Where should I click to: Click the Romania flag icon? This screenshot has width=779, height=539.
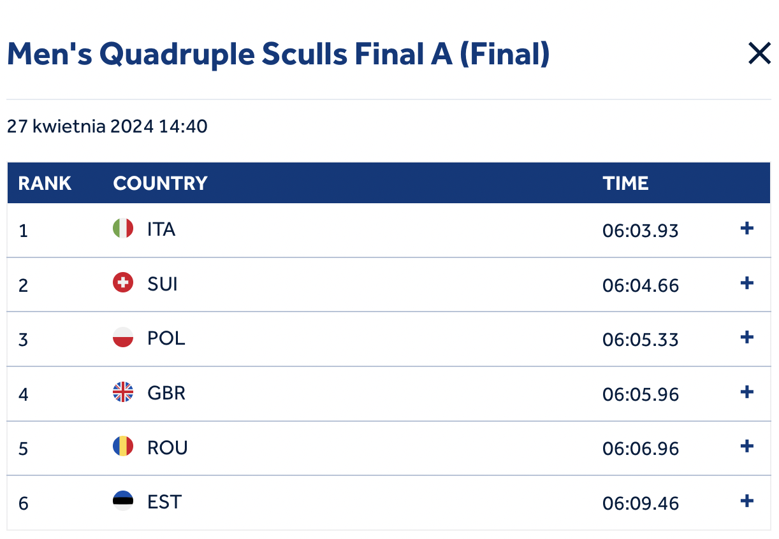(123, 446)
